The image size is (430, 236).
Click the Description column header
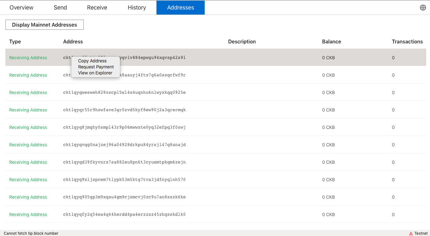pos(242,41)
